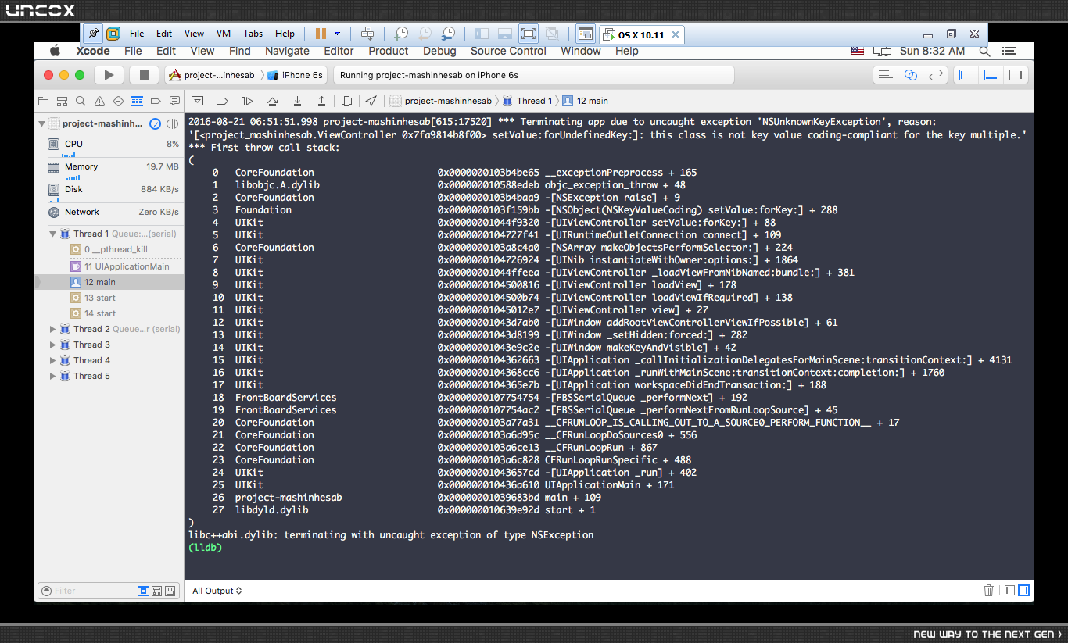Image resolution: width=1068 pixels, height=643 pixels.
Task: Show the variables view pane toggle
Action: pyautogui.click(x=1009, y=591)
